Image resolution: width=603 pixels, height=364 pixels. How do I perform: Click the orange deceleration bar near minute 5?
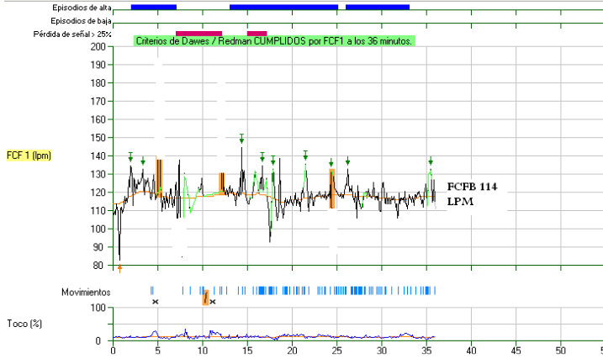pos(159,177)
